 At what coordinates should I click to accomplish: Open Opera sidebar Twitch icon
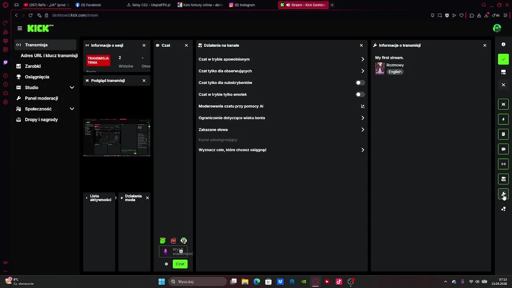(5, 62)
